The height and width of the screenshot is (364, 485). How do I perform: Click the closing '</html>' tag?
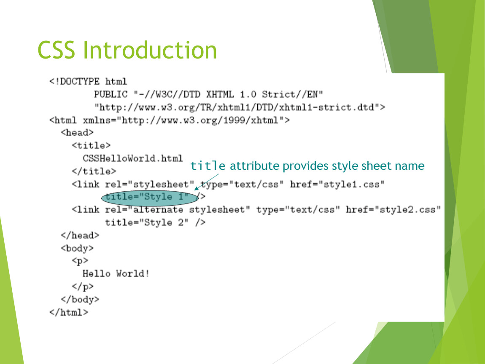[69, 312]
